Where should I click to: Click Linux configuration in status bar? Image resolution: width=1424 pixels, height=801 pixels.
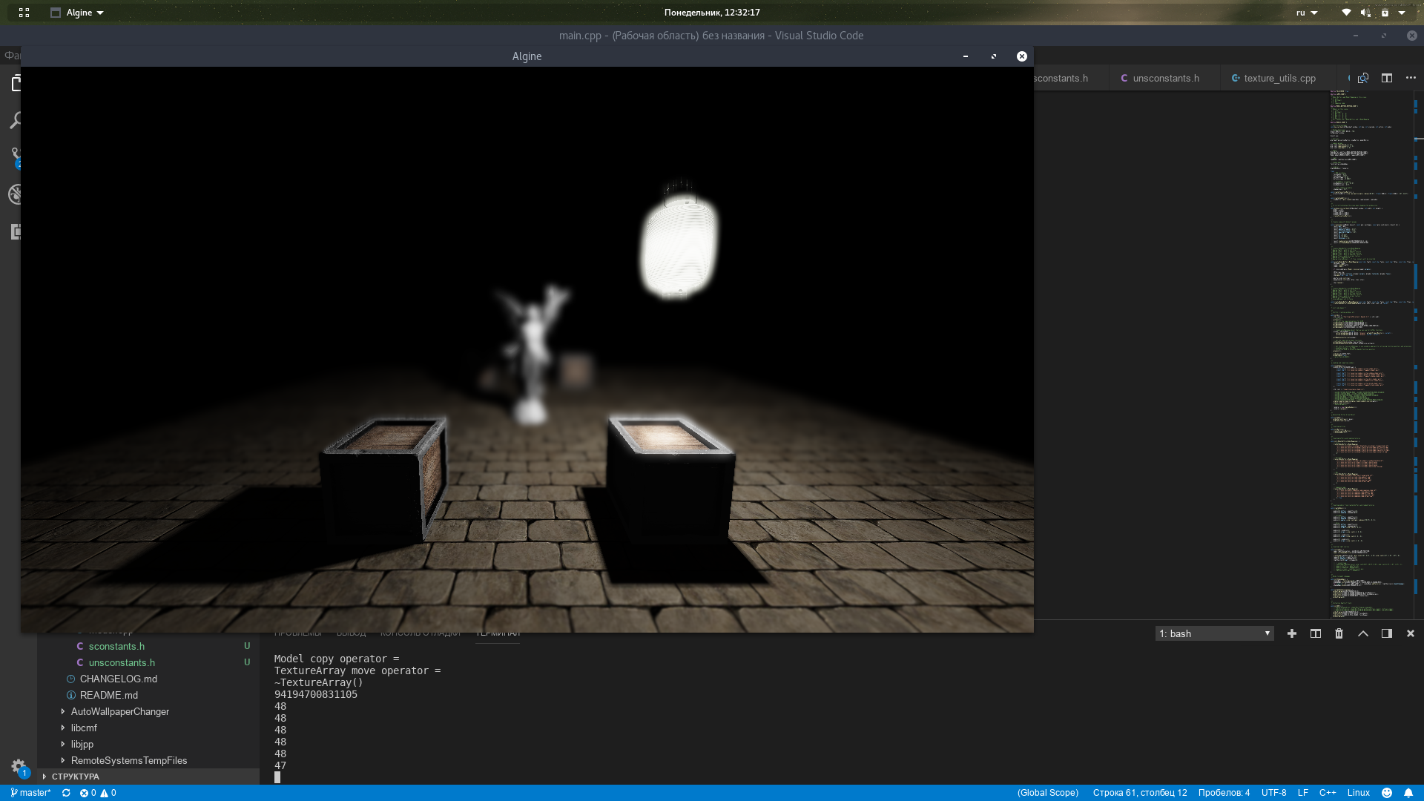[1358, 793]
